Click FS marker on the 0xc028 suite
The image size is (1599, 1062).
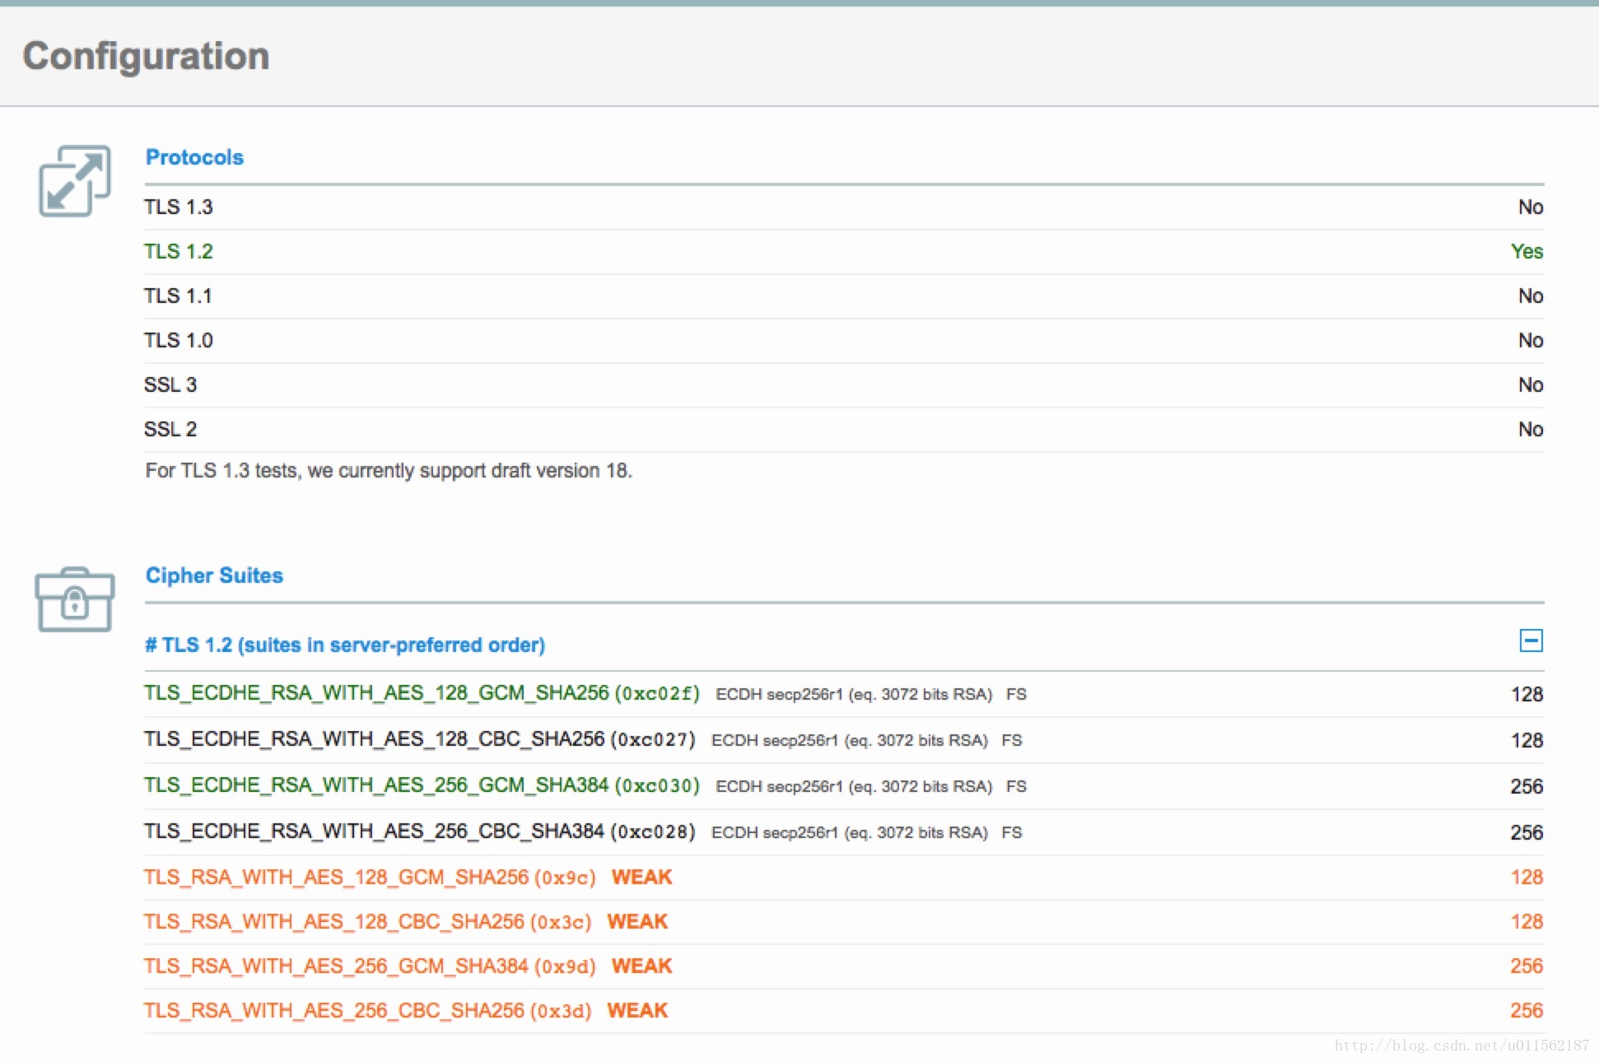pyautogui.click(x=1012, y=832)
